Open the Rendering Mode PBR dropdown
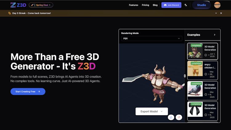Viewport: 231px width, 130px height. [x=152, y=38]
